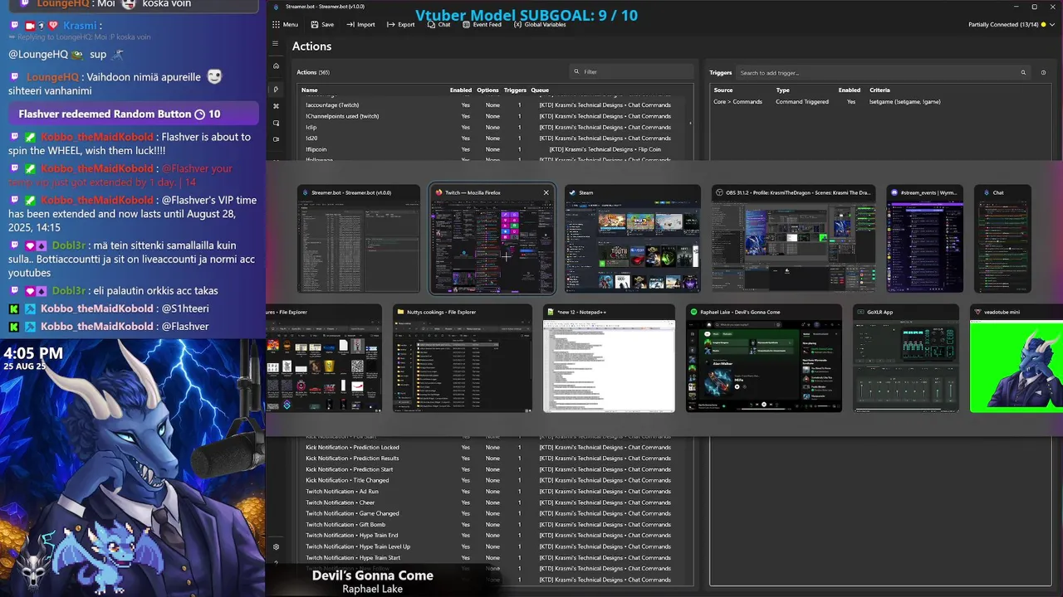This screenshot has width=1063, height=597.
Task: Open the Streamer.bot Menu button
Action: (x=285, y=24)
